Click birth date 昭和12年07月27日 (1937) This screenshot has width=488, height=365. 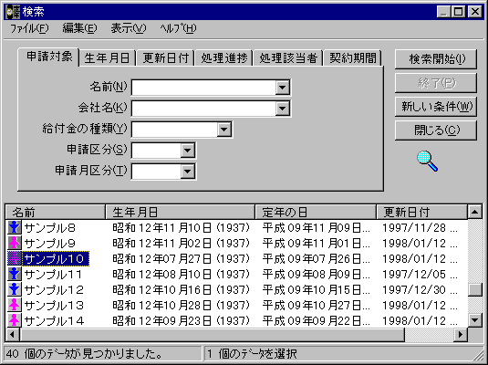click(182, 259)
